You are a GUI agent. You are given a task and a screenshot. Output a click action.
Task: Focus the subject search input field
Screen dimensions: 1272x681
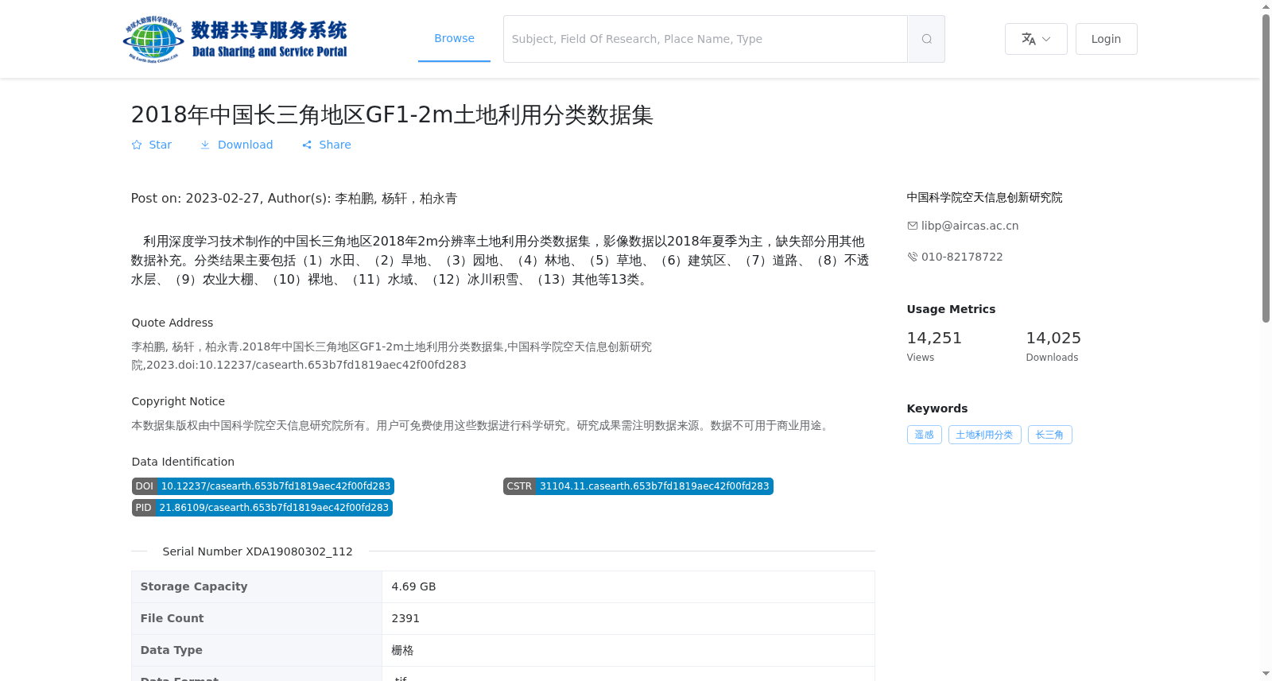click(705, 39)
